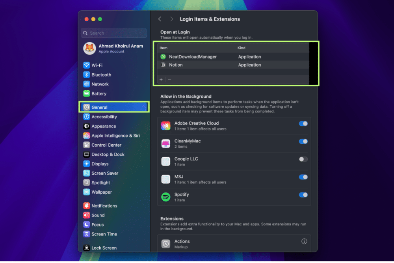Open Accessibility settings in sidebar
The width and height of the screenshot is (394, 263).
tap(104, 117)
